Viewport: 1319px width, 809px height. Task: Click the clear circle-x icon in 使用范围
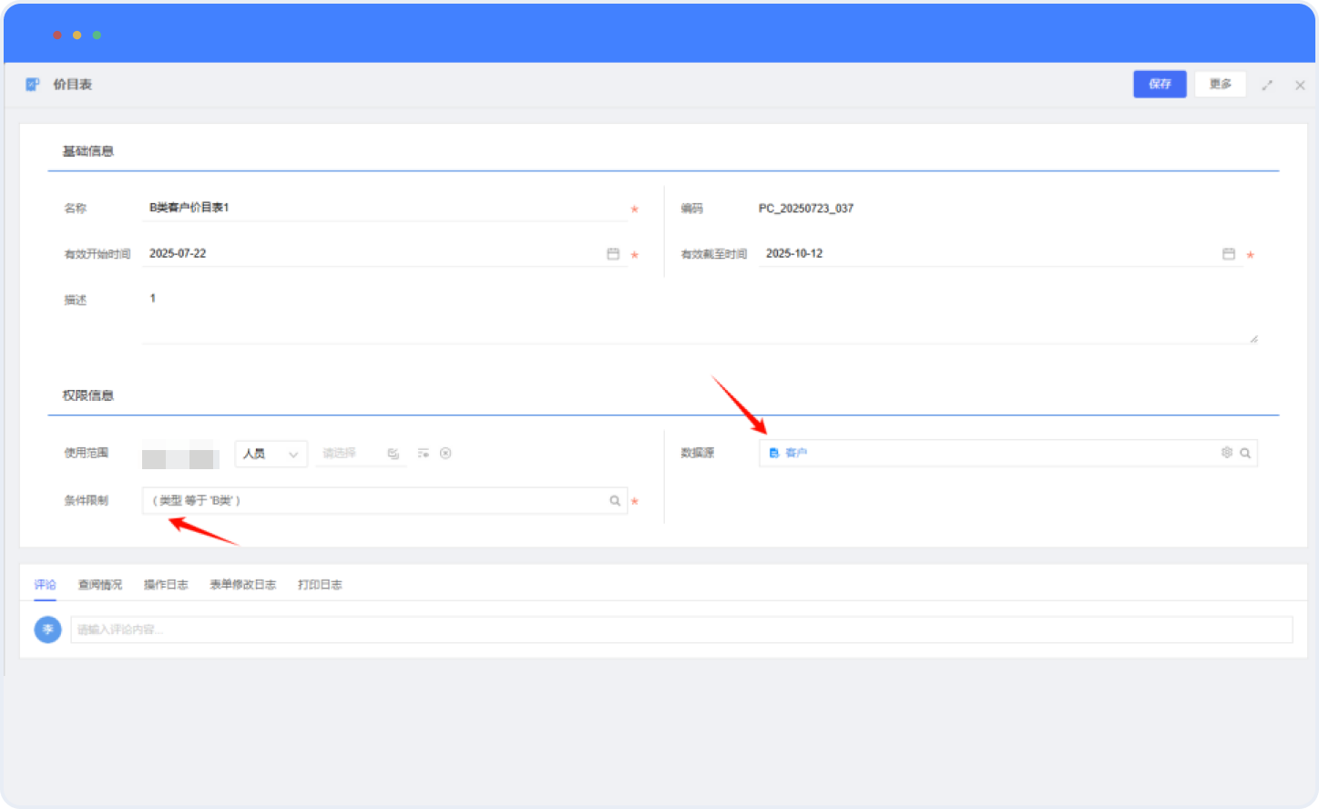tap(445, 453)
